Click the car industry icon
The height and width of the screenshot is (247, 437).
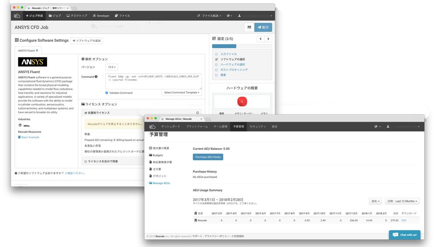[27, 125]
